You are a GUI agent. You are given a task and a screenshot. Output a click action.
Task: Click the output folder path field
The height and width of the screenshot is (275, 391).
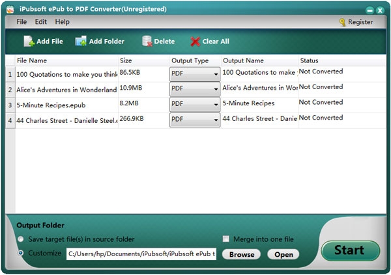point(141,254)
